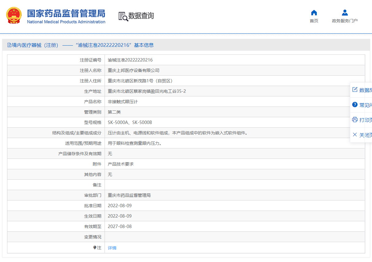Click National Medical Products Administration English subtitle
Viewport: 372px width, 262px height.
point(66,22)
